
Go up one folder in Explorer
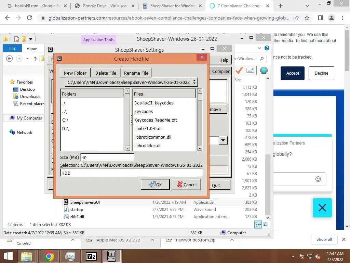[35, 59]
